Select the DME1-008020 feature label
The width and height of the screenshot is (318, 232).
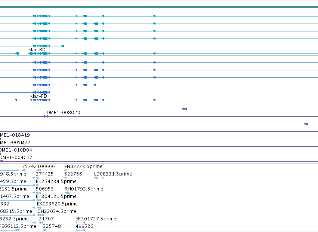pos(64,113)
